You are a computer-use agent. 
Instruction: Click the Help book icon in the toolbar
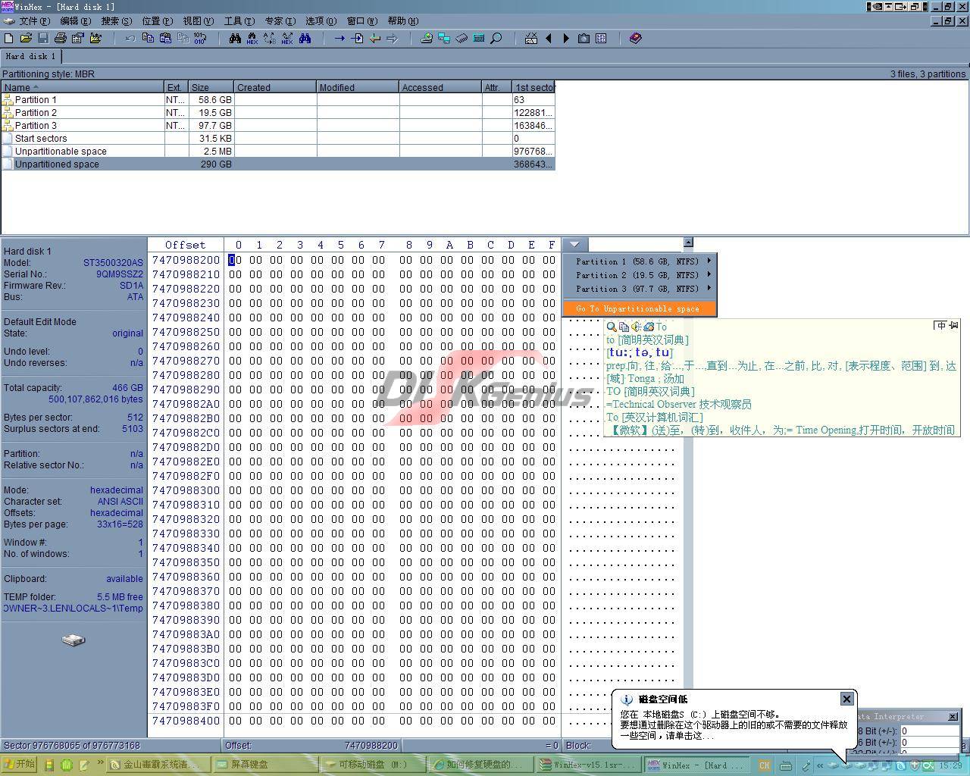636,38
